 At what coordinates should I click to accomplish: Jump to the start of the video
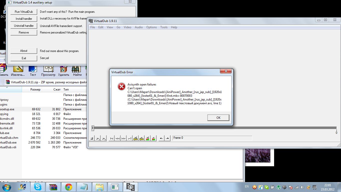112,138
